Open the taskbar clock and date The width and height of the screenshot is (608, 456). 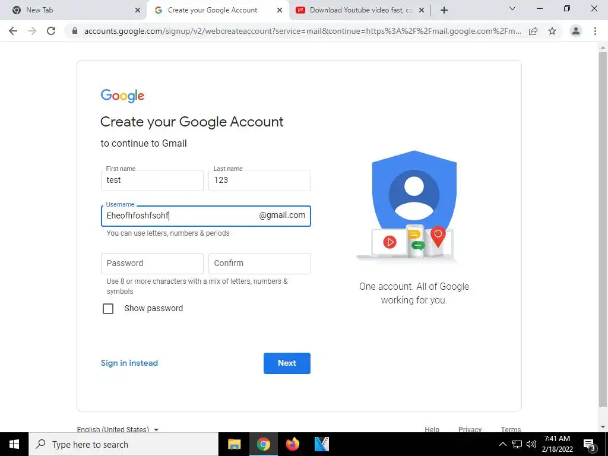point(557,444)
